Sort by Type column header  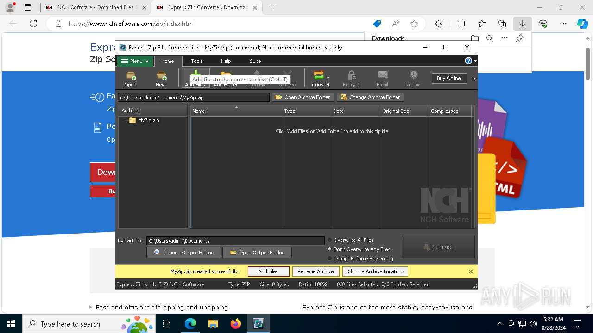click(x=306, y=111)
